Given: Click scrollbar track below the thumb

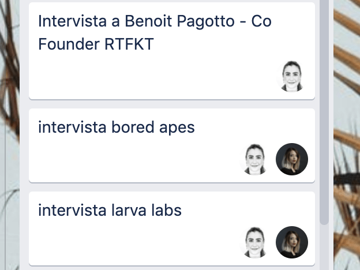Looking at the screenshot, I should click(x=324, y=248).
